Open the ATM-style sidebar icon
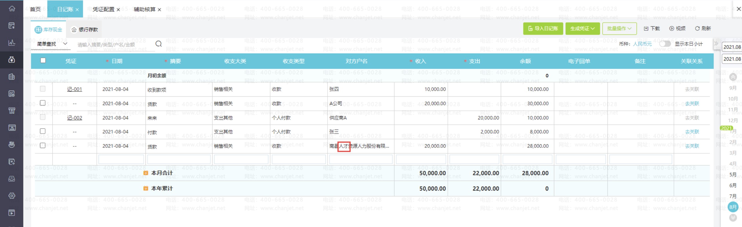This screenshot has height=227, width=742. click(12, 111)
